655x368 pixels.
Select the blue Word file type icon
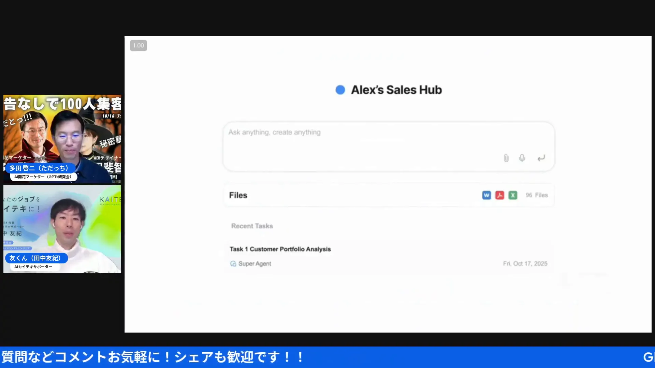click(x=486, y=195)
